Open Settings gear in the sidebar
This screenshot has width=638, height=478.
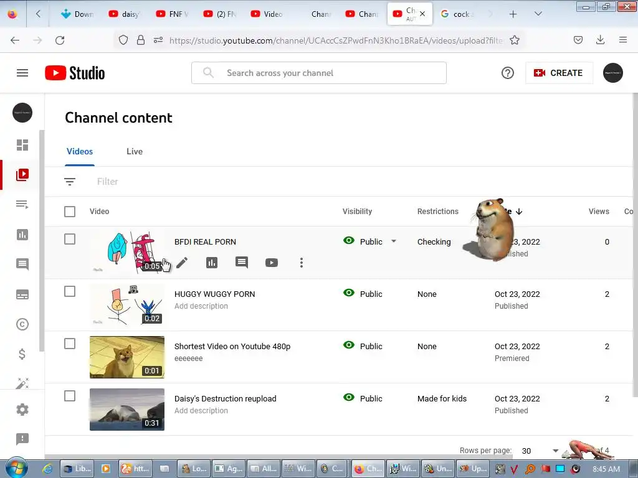(x=22, y=410)
